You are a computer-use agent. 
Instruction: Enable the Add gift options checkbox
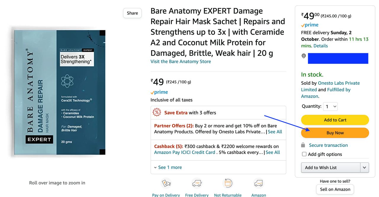pos(304,154)
